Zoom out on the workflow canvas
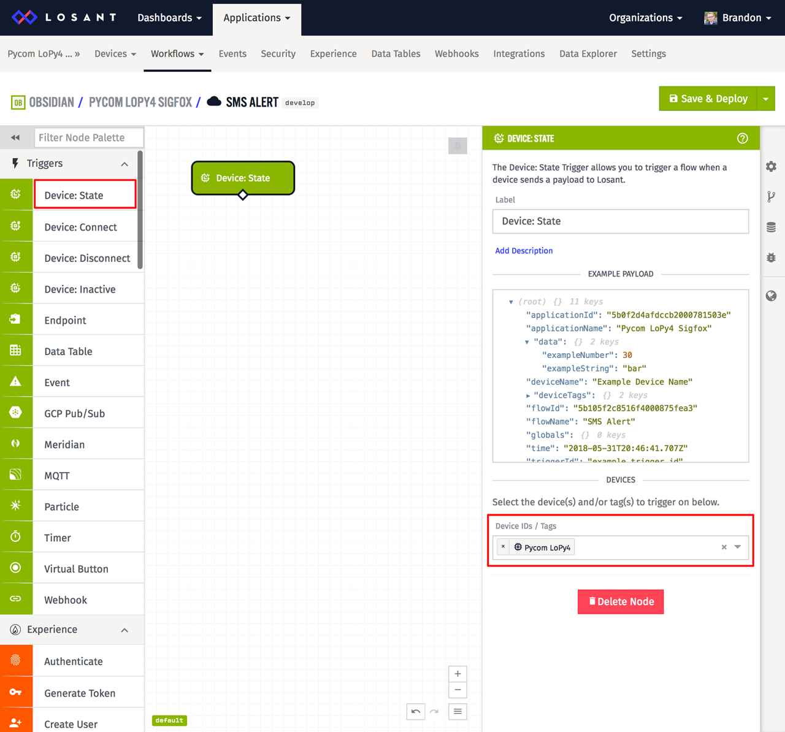The height and width of the screenshot is (732, 785). (x=458, y=690)
